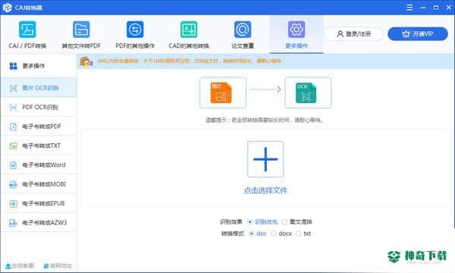
Task: Click the E-book to PDF sidebar icon
Action: [x=14, y=127]
